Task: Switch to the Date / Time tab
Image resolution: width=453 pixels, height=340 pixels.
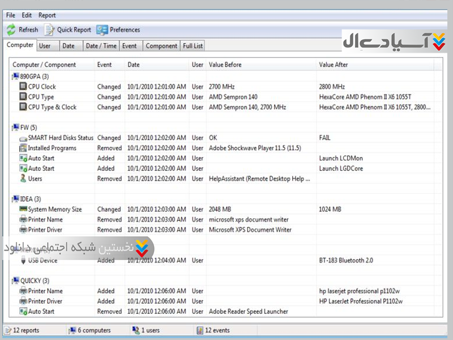Action: coord(100,46)
